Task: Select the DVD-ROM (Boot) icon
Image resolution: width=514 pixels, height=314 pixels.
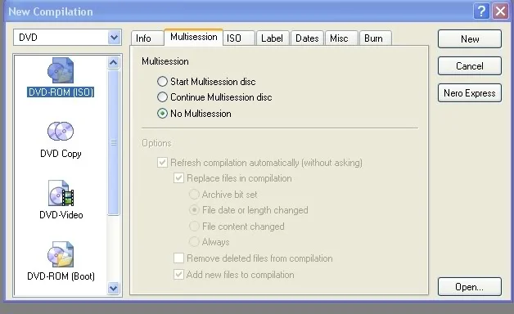Action: coord(61,254)
